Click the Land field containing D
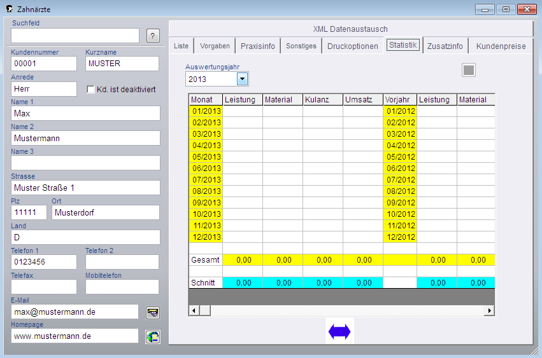Image resolution: width=542 pixels, height=358 pixels. pos(85,237)
